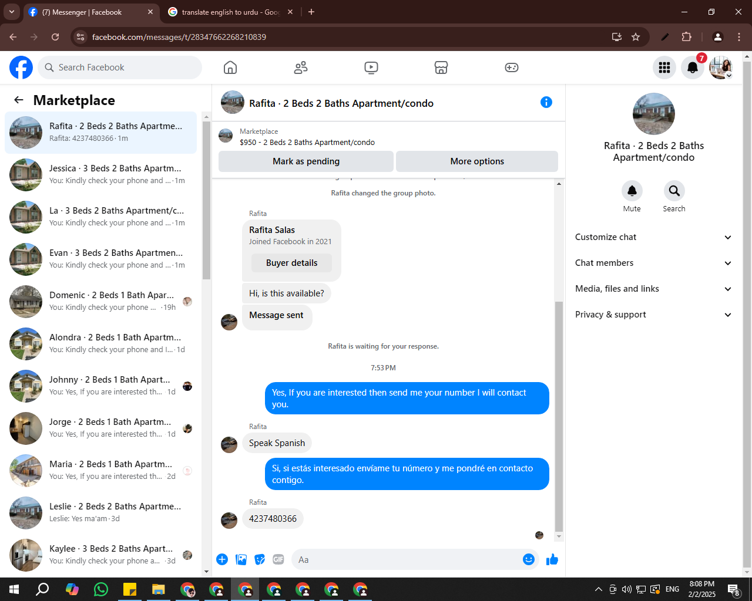
Task: Bookmark this page with the star icon
Action: 636,37
